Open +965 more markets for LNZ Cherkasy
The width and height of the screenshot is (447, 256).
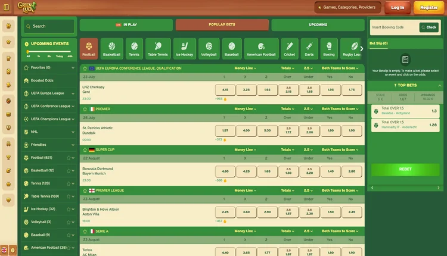click(x=221, y=99)
